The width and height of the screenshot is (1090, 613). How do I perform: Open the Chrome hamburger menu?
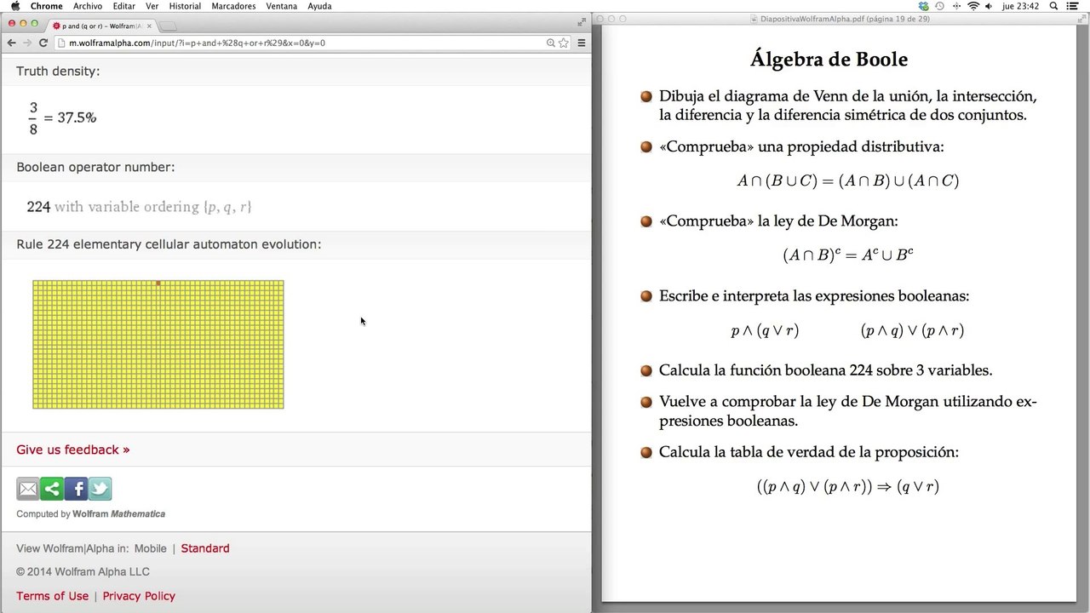[582, 43]
